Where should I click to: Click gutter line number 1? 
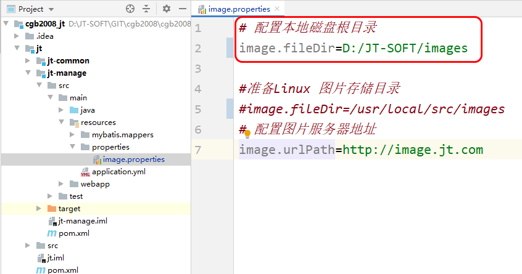[198, 28]
